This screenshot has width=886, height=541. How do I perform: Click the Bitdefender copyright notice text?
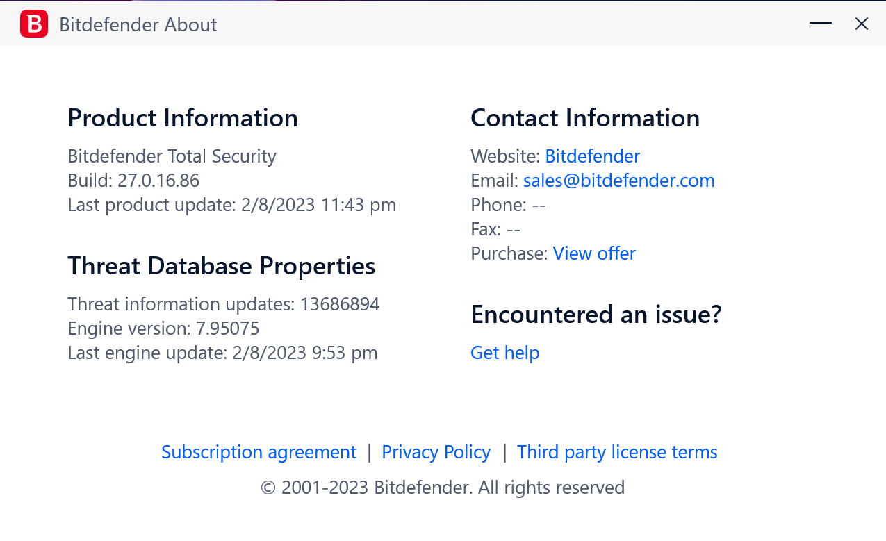(443, 488)
